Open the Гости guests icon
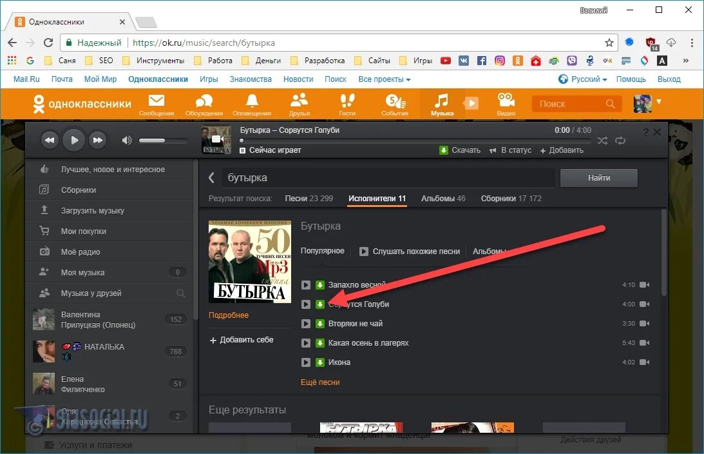 click(347, 104)
